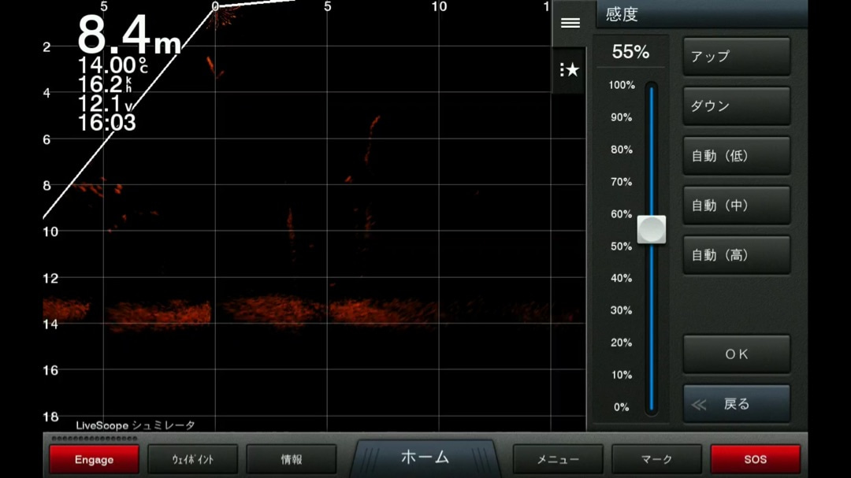Open ウェイポイント from the bottom bar
This screenshot has width=851, height=478.
(192, 459)
